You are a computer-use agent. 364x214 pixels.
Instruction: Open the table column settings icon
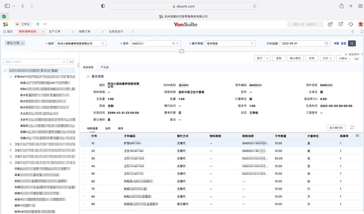click(357, 136)
